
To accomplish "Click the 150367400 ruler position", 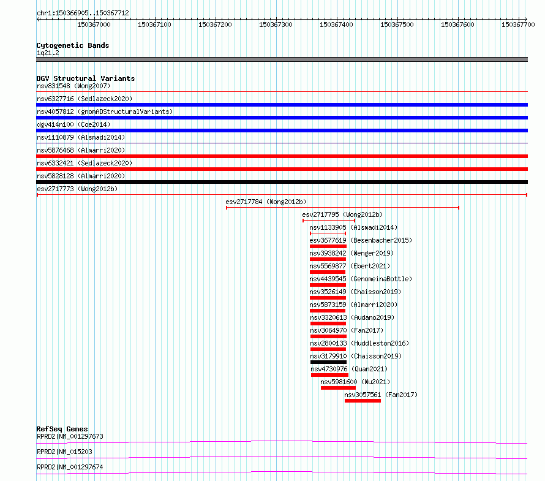I will (336, 25).
